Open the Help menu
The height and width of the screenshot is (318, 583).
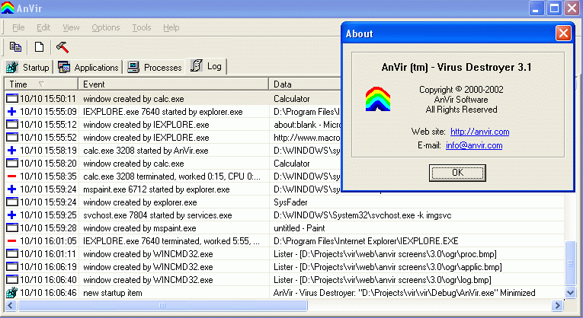(171, 27)
